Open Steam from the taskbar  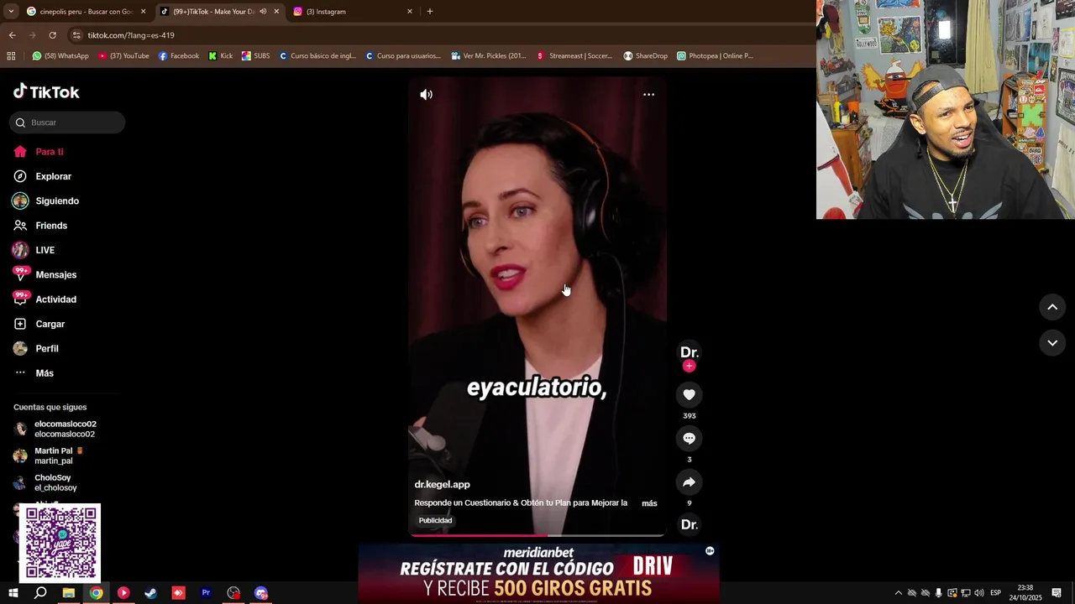151,593
